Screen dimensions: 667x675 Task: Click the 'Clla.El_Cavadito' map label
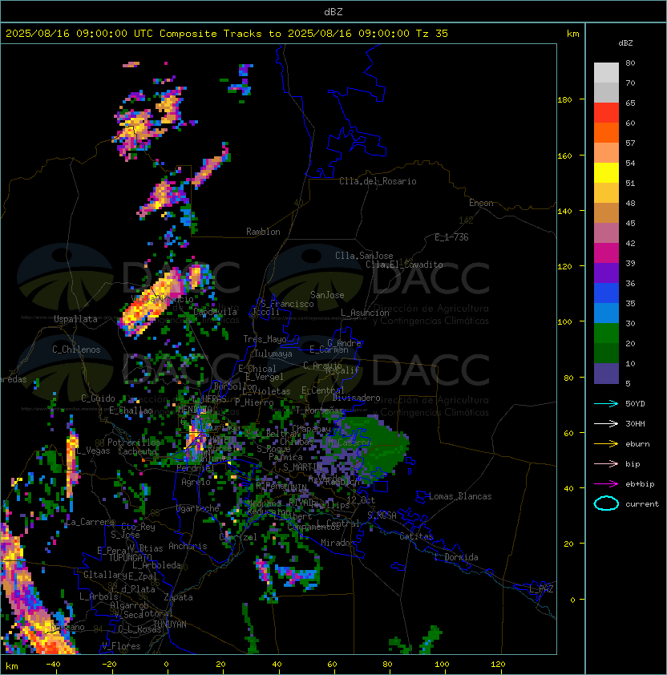pyautogui.click(x=404, y=265)
